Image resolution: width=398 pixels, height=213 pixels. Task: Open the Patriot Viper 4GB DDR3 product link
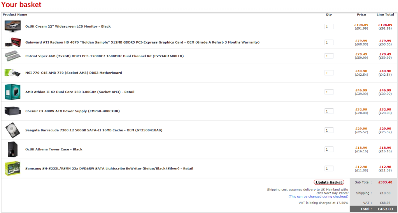tap(105, 56)
